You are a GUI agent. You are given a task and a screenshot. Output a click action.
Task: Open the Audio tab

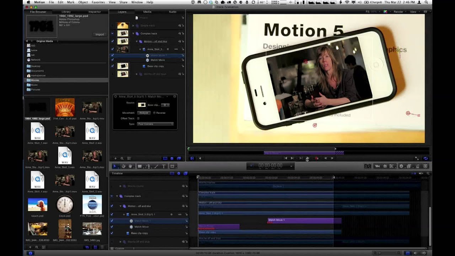[172, 12]
